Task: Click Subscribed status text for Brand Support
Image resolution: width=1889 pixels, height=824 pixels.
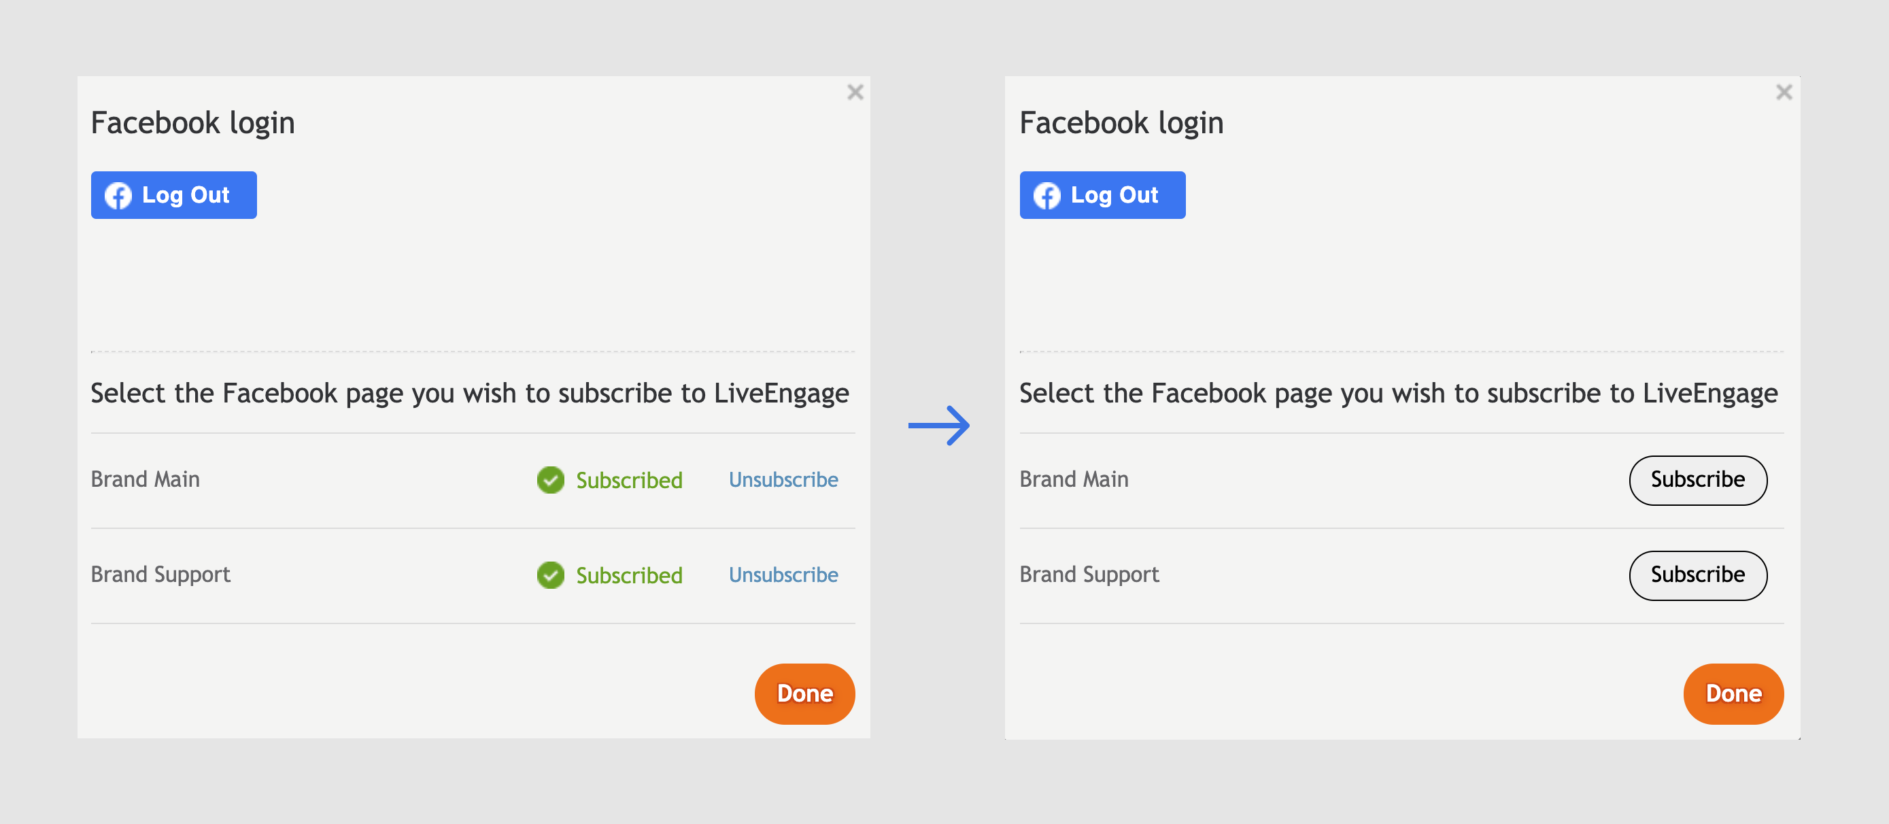Action: click(629, 575)
